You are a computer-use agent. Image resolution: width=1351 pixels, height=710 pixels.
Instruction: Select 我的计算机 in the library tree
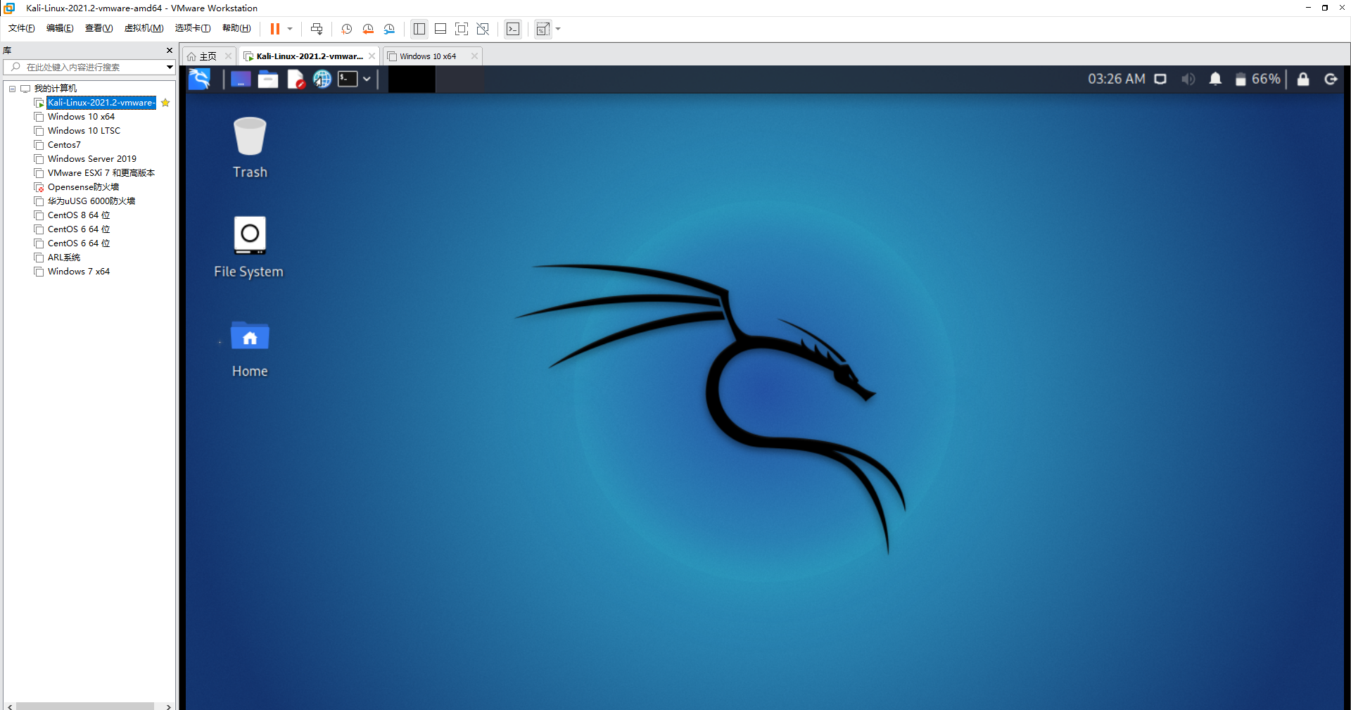(x=55, y=89)
